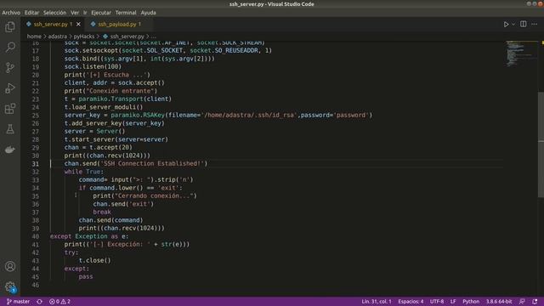Change indentation via Espacios: 4
The image size is (544, 306).
click(x=411, y=302)
